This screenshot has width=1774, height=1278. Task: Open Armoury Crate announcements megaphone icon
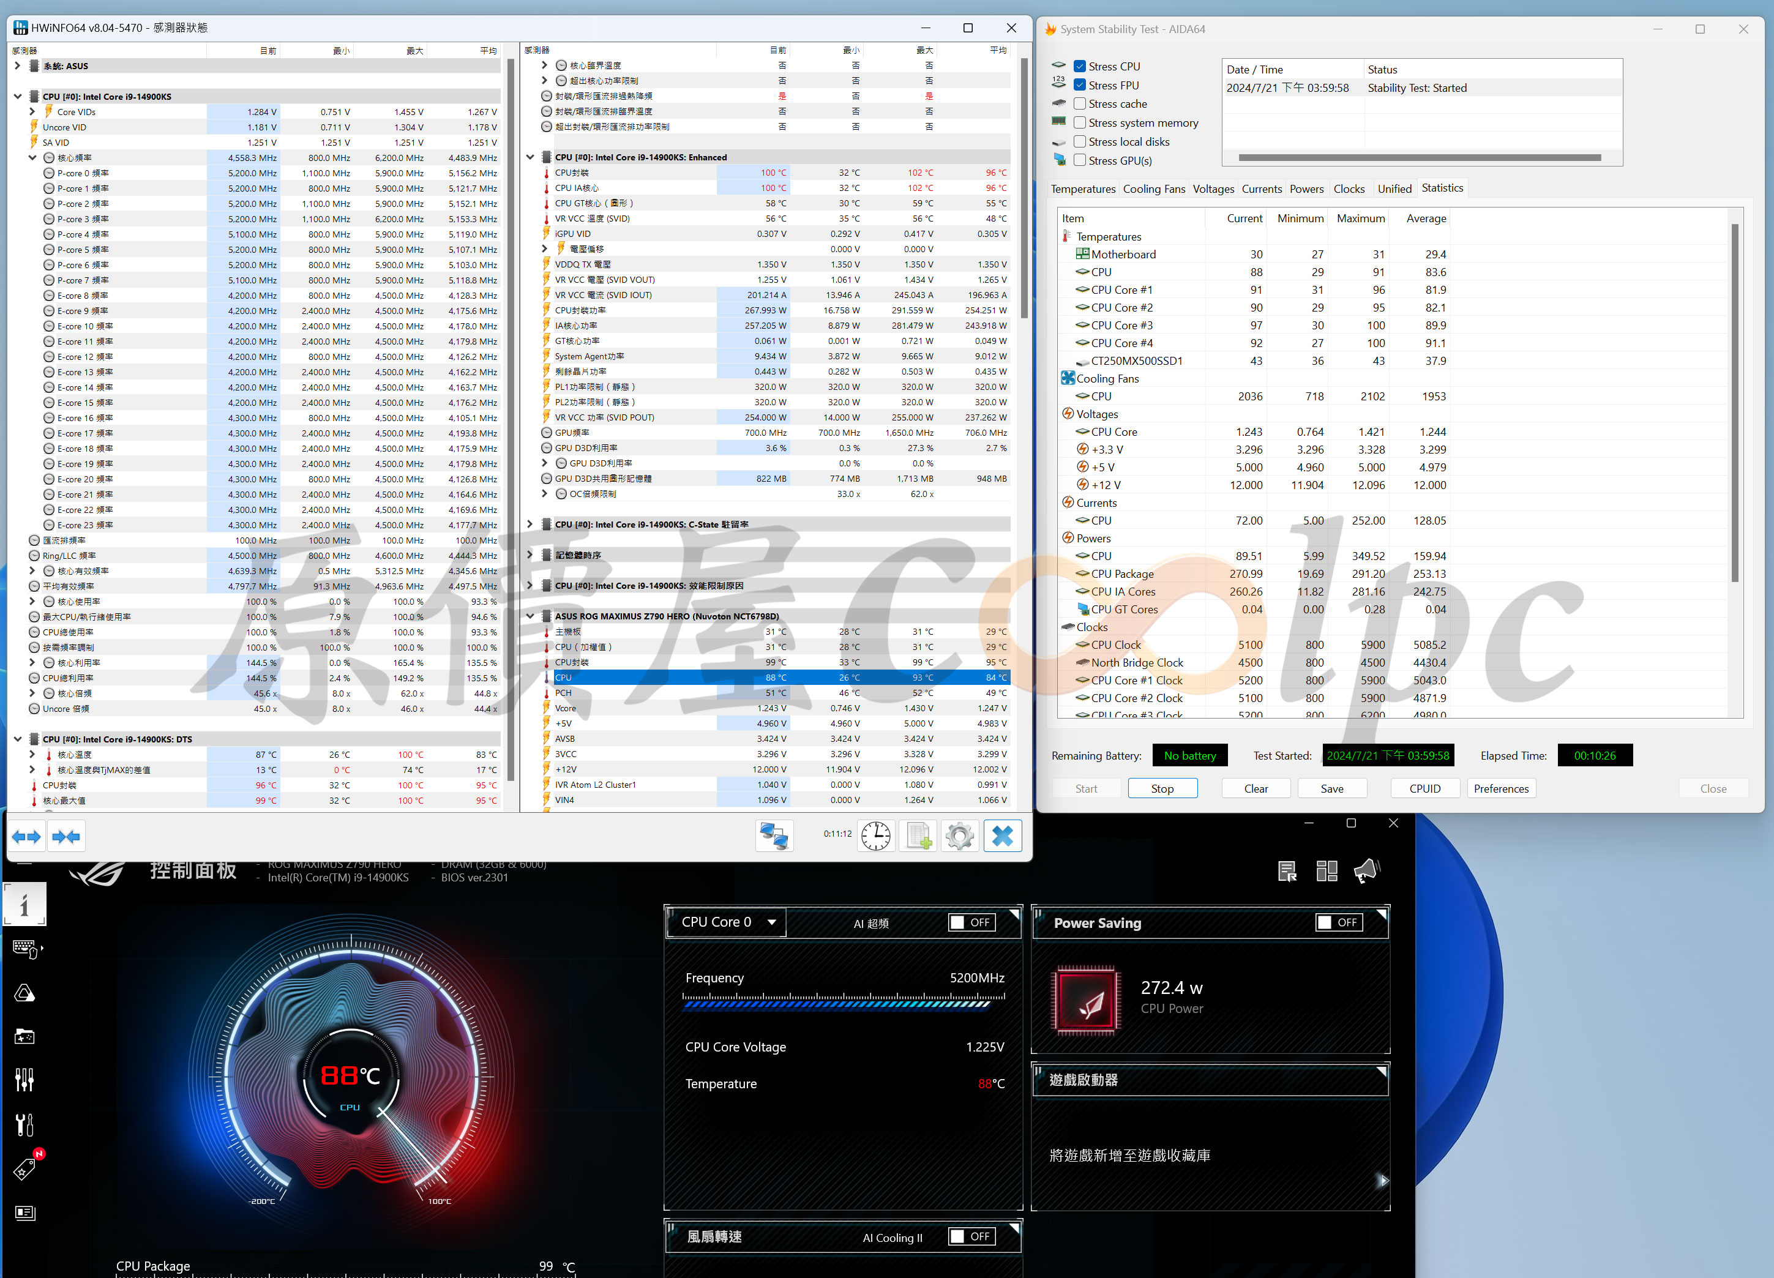(x=1366, y=870)
